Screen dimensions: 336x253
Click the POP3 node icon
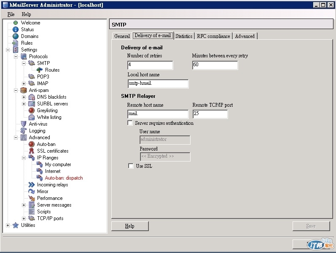(32, 77)
